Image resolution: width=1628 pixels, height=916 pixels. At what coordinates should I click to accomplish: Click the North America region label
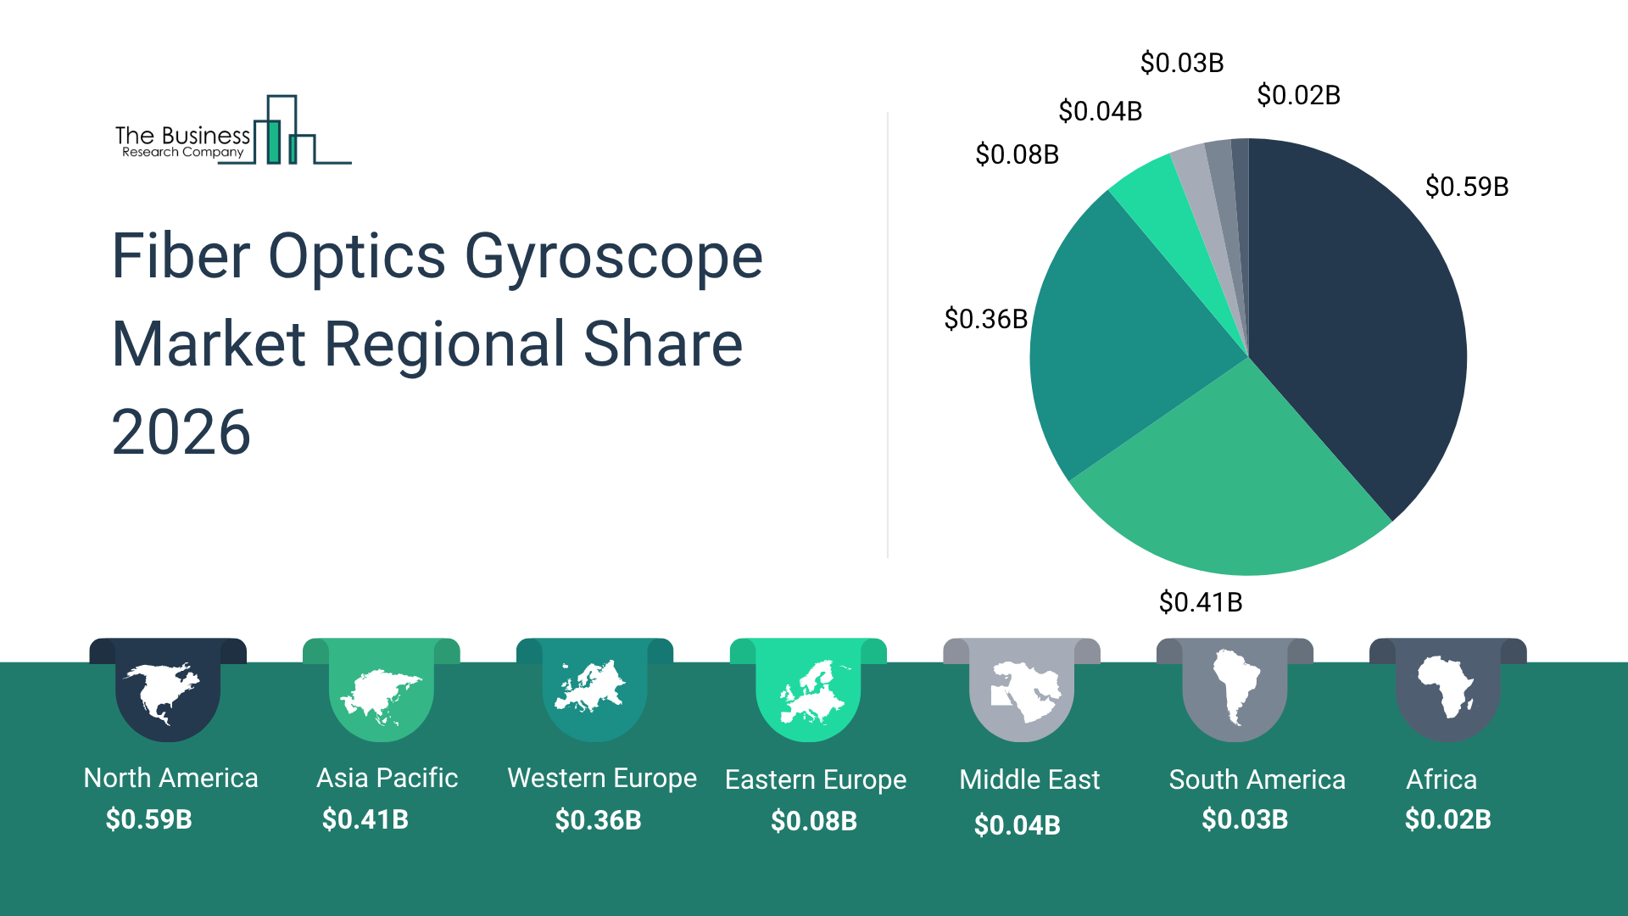pos(170,778)
